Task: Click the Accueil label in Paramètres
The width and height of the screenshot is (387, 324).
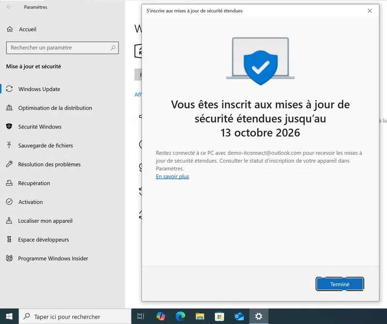Action: (28, 29)
